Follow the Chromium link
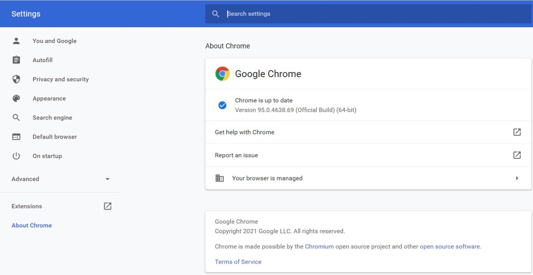Screen dimensions: 533x275 [319, 247]
